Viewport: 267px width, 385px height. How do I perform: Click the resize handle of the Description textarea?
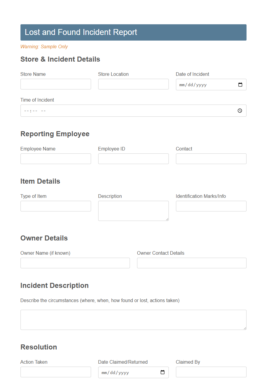167,219
